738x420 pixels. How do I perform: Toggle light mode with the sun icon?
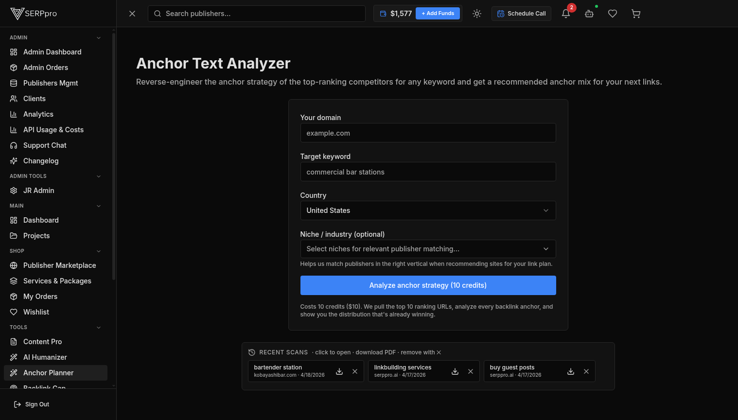click(x=476, y=13)
